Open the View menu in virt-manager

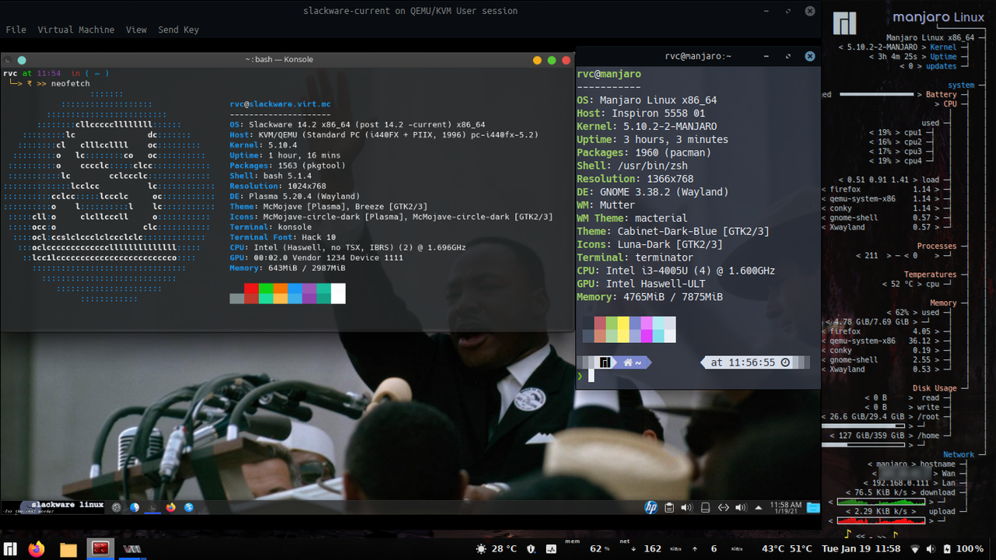pos(136,30)
